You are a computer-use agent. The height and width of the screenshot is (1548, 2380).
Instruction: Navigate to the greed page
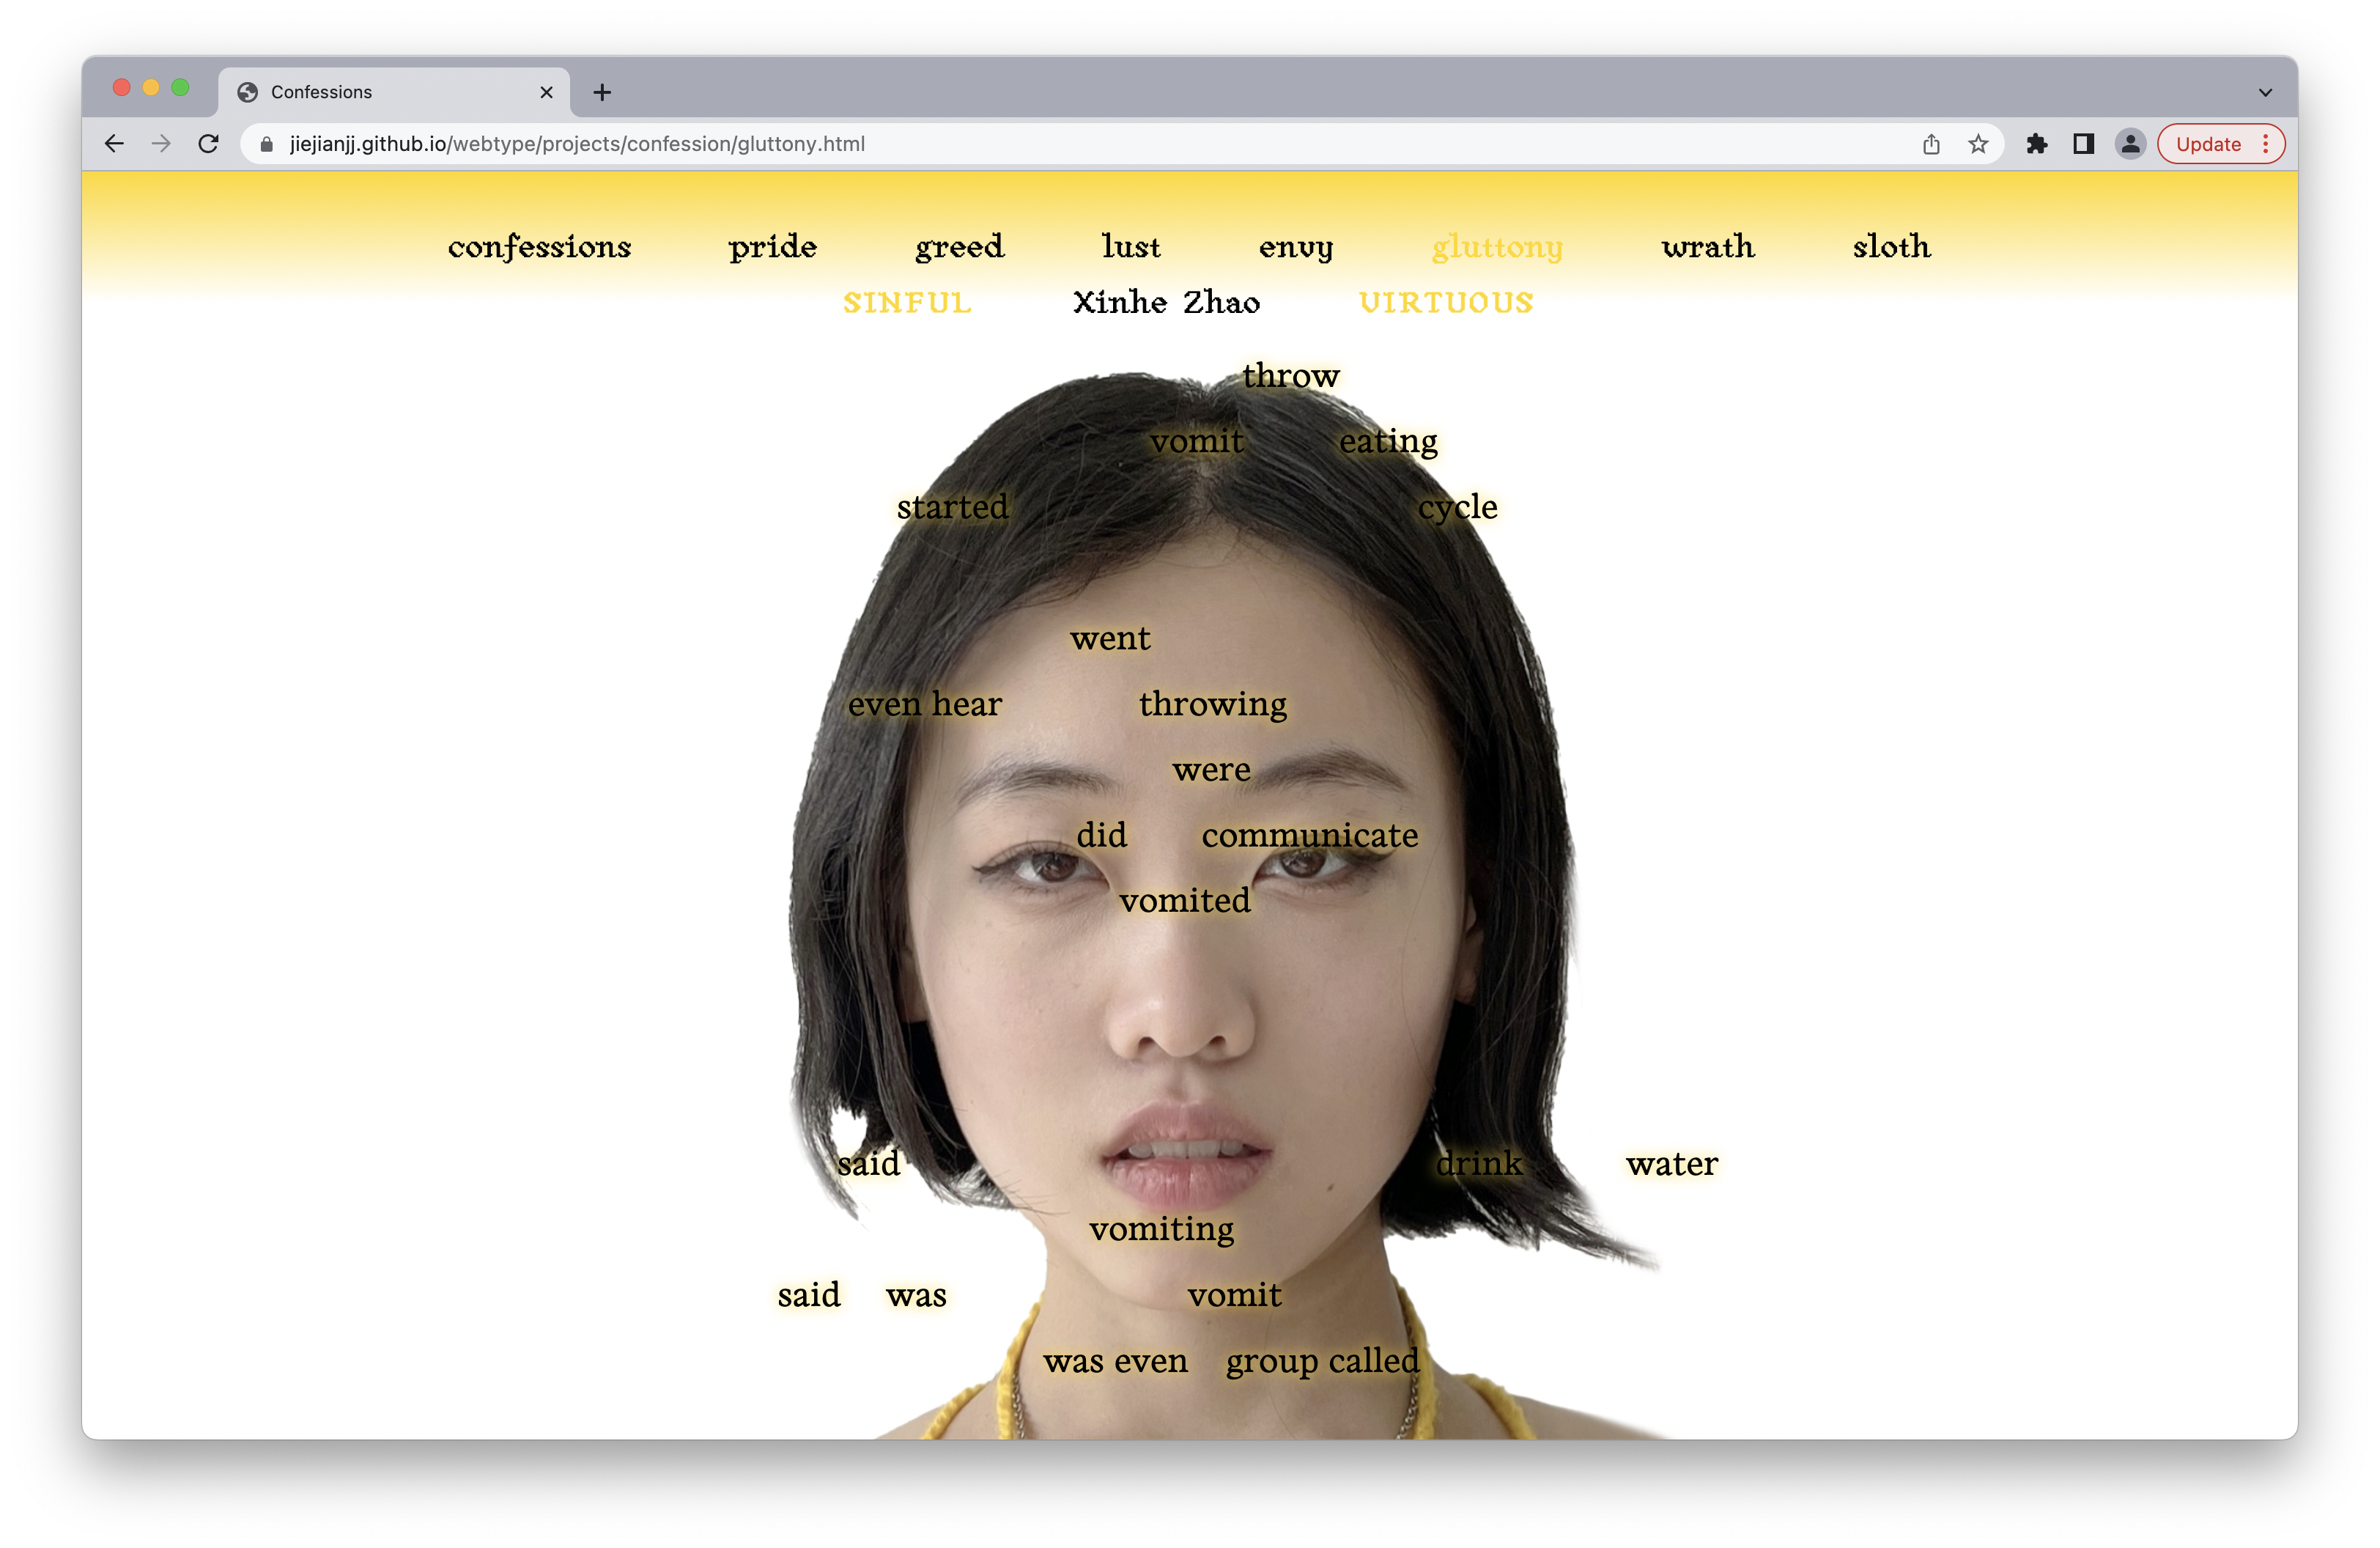[959, 246]
